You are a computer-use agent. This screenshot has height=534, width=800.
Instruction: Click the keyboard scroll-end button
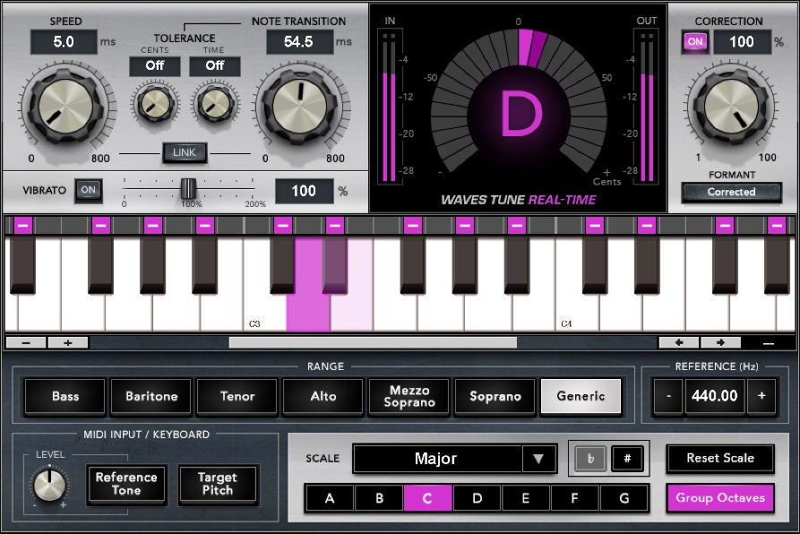[x=769, y=343]
